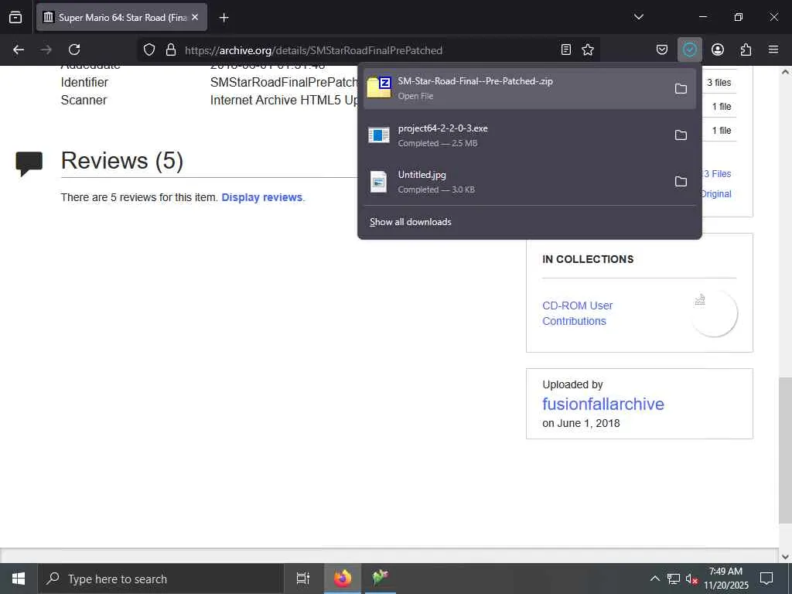
Task: Click the 3 Files link
Action: click(717, 174)
